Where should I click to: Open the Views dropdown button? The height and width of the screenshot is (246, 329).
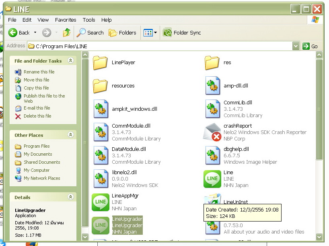150,33
